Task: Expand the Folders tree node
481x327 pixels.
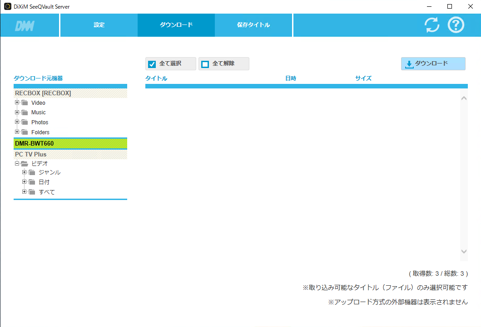Action: pos(17,132)
